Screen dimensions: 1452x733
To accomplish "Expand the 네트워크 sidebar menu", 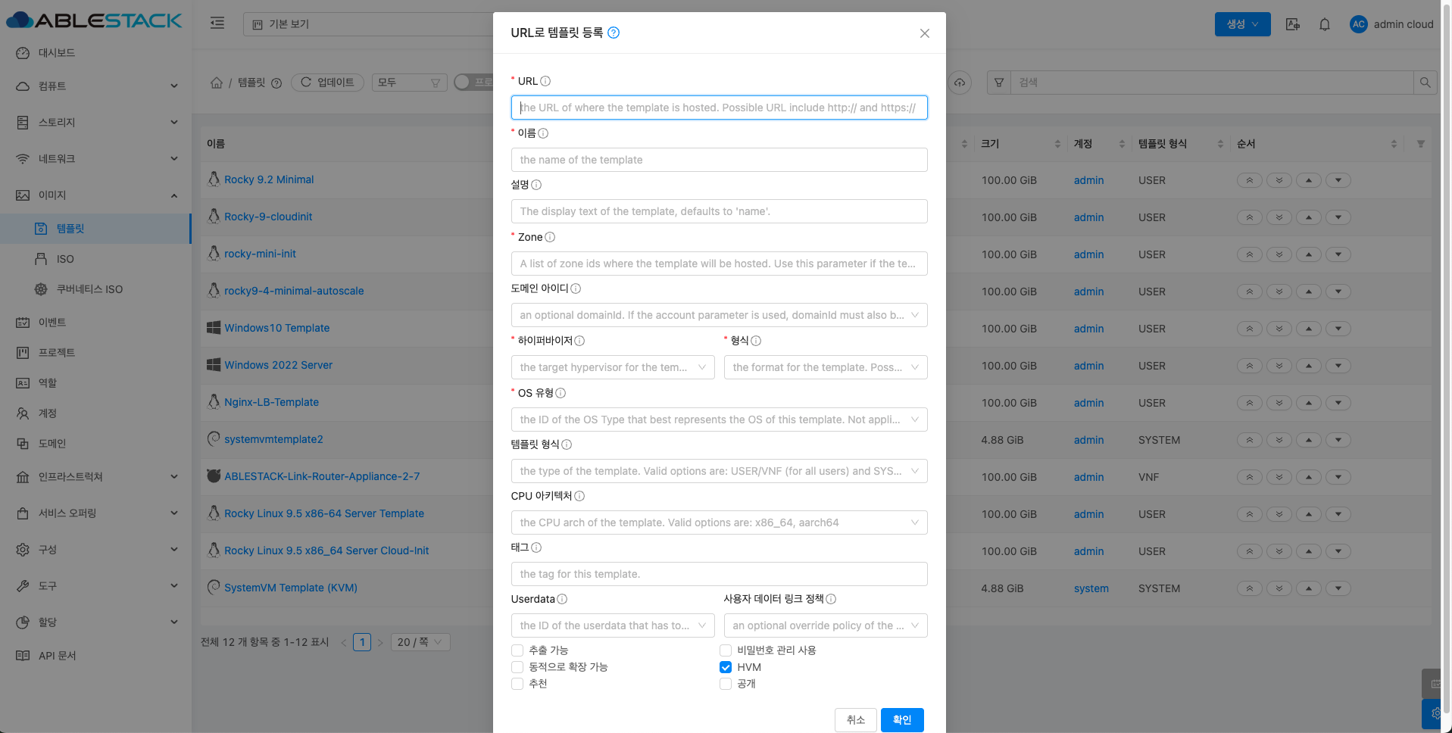I will pyautogui.click(x=95, y=159).
